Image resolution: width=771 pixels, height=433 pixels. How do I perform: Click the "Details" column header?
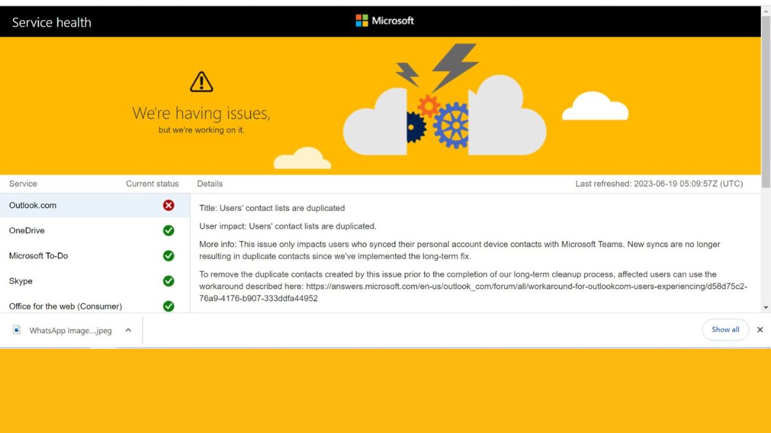click(x=210, y=183)
